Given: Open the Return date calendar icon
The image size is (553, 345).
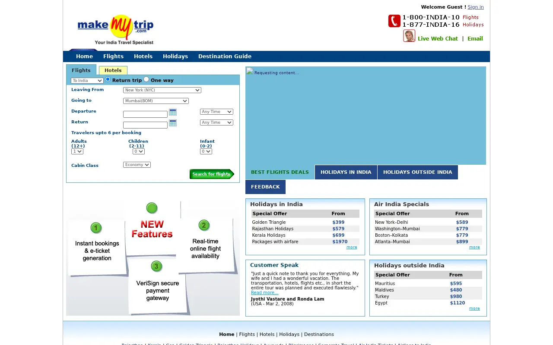Looking at the screenshot, I should [x=173, y=123].
